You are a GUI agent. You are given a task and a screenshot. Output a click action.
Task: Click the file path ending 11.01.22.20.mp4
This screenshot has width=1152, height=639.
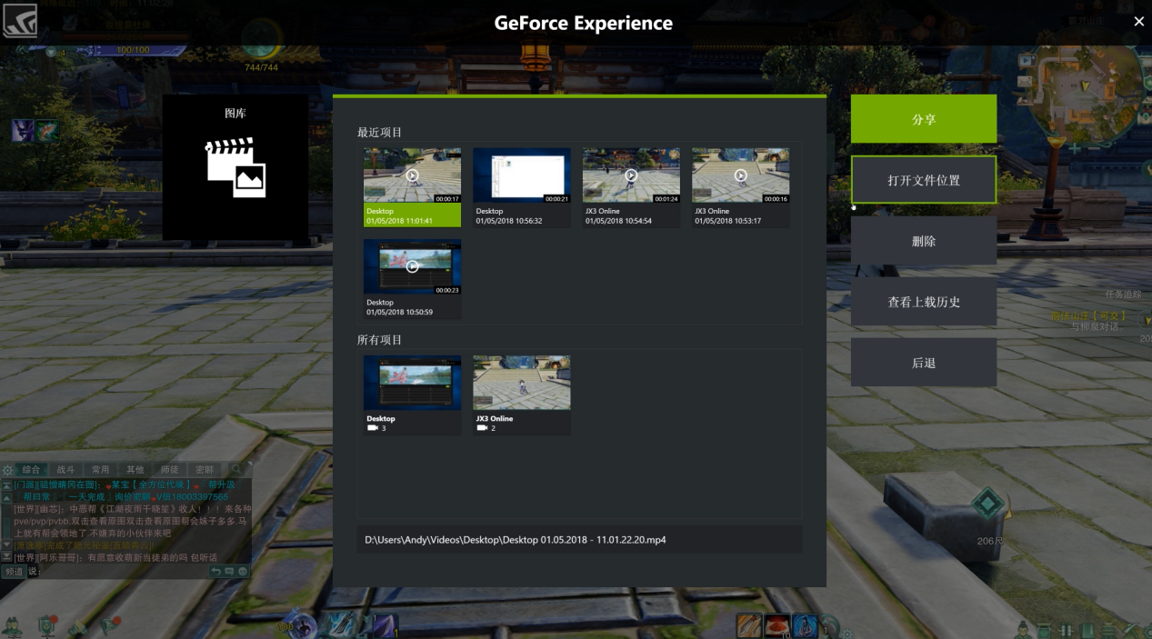[516, 540]
